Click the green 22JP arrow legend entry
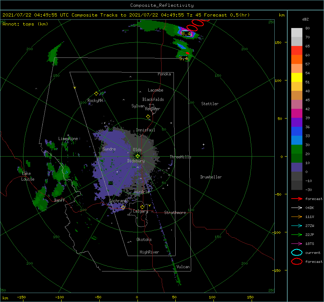This screenshot has width=324, height=302. click(303, 234)
